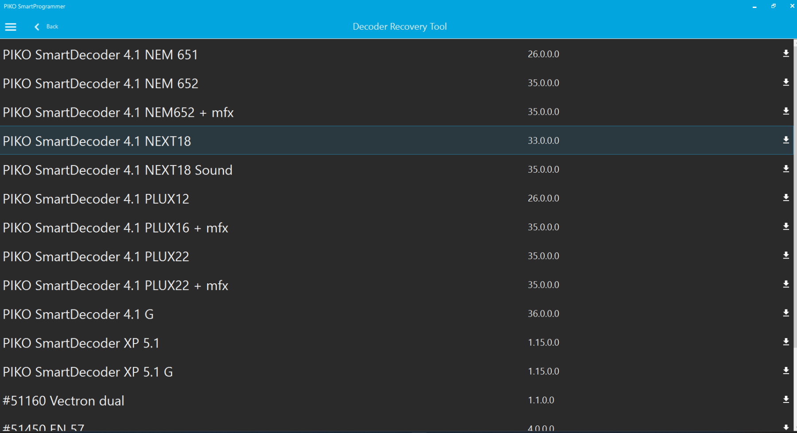Click version 26.0.0.0 of NEM 651

pos(543,54)
